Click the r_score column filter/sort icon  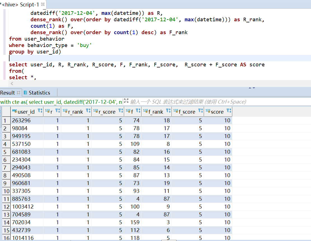[x=121, y=111]
